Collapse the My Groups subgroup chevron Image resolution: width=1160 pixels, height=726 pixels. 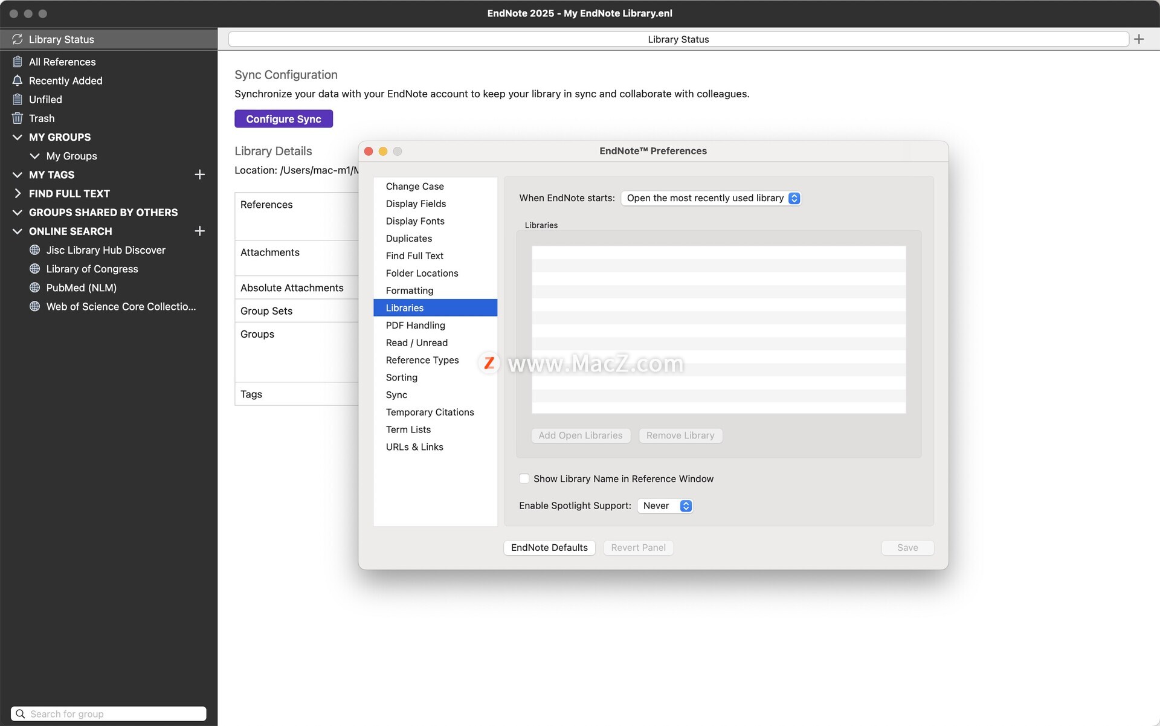click(34, 156)
